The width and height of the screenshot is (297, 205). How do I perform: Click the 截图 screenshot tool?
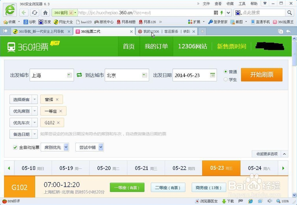[x=237, y=22]
